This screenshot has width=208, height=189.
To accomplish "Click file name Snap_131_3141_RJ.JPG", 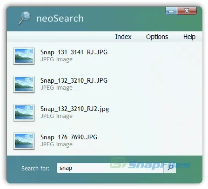I will 74,52.
